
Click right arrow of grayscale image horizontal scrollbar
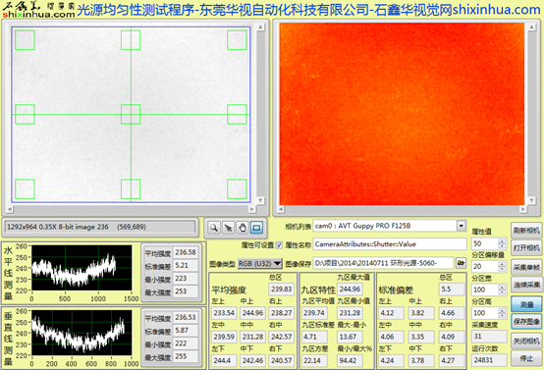coord(252,209)
